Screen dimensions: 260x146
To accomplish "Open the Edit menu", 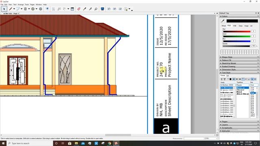I will click(x=6, y=4).
